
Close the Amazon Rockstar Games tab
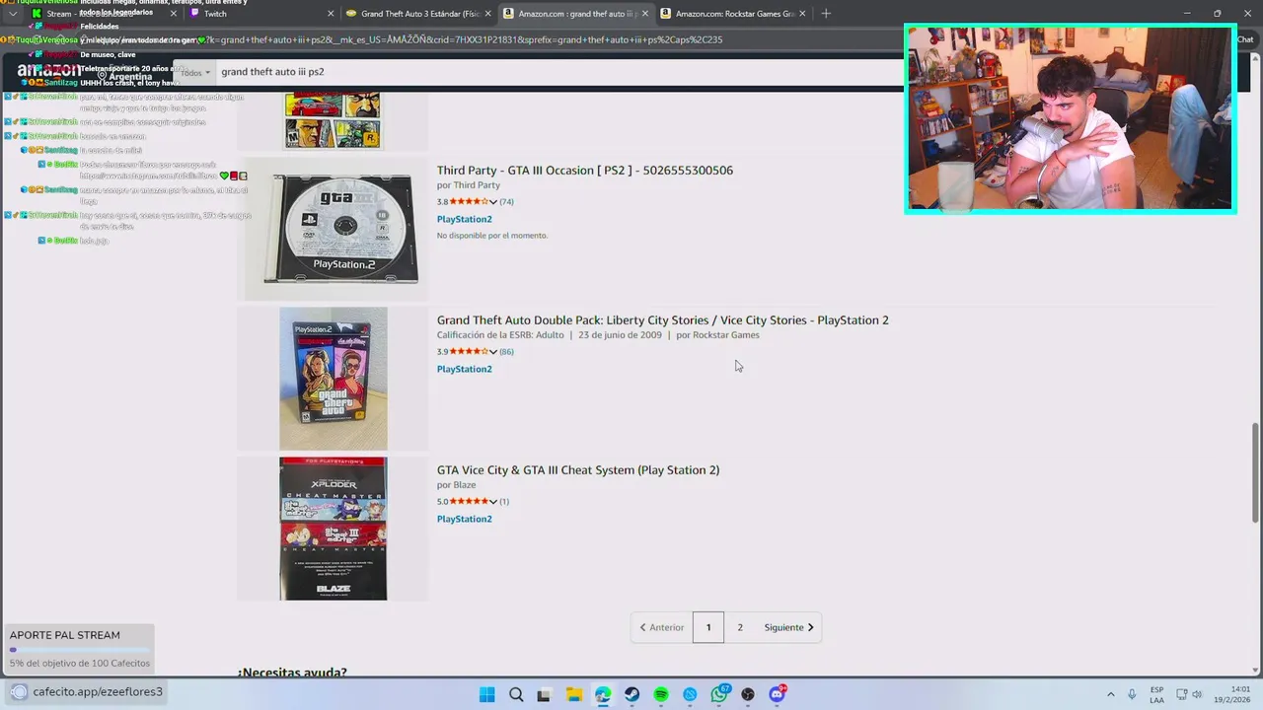point(801,14)
